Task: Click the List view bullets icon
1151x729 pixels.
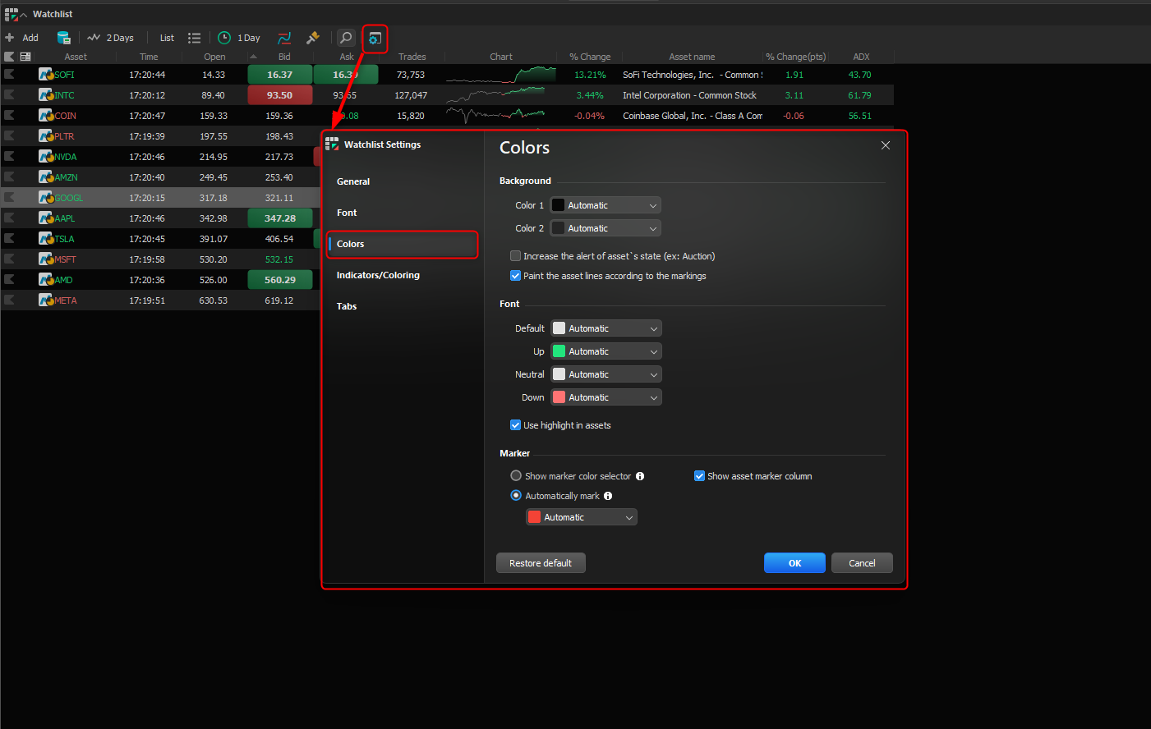Action: tap(194, 38)
